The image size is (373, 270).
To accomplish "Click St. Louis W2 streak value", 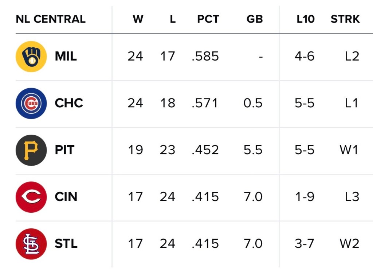I will tap(349, 244).
